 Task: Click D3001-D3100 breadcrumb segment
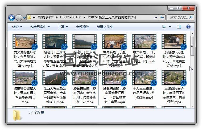(70, 18)
